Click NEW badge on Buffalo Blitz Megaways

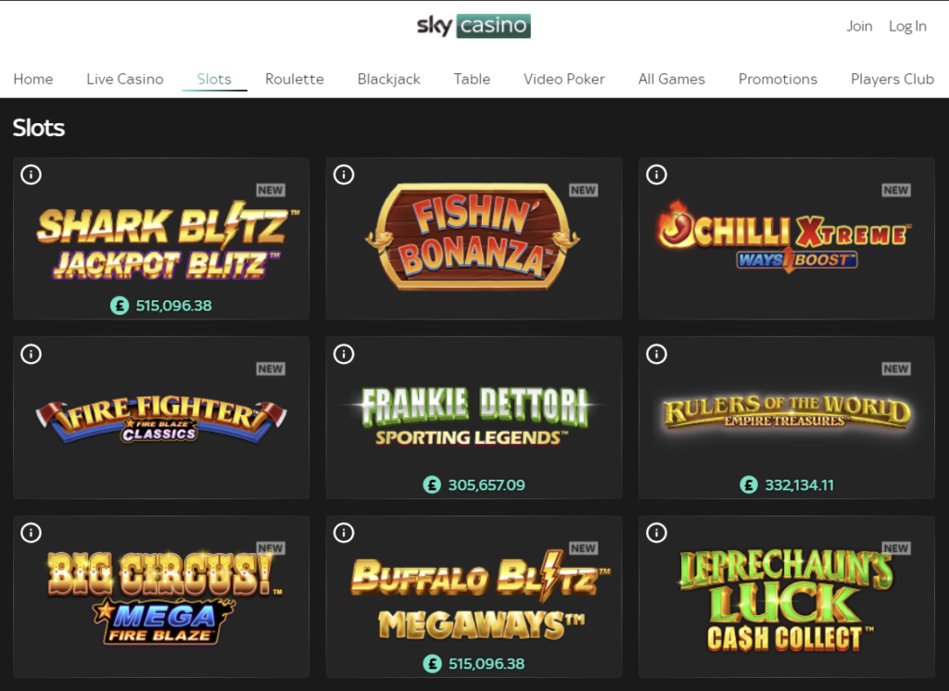tap(584, 548)
